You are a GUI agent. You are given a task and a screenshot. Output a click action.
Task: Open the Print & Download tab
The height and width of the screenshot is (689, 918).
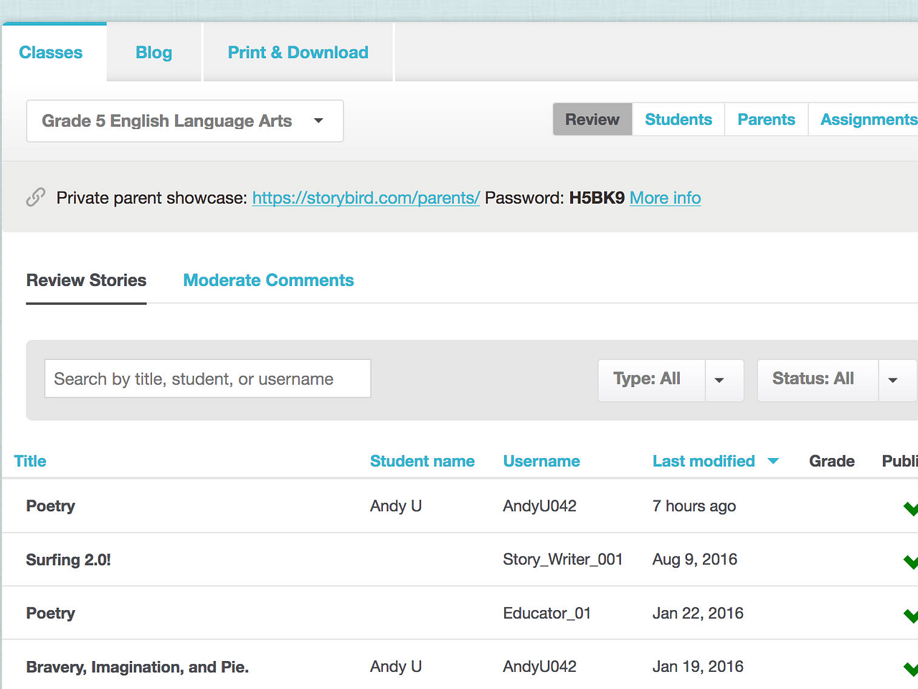tap(298, 52)
